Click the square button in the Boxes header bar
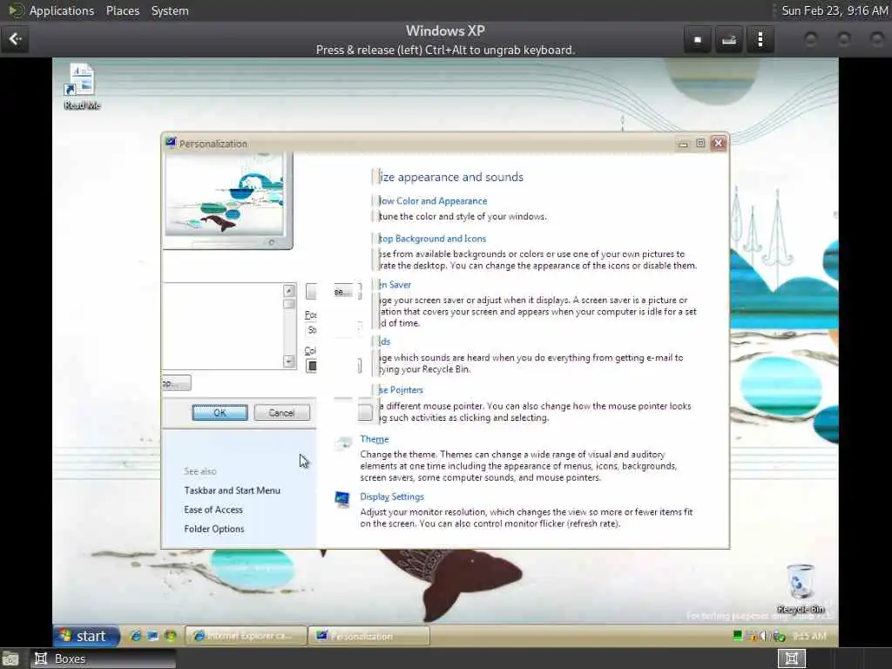The height and width of the screenshot is (669, 892). point(698,40)
